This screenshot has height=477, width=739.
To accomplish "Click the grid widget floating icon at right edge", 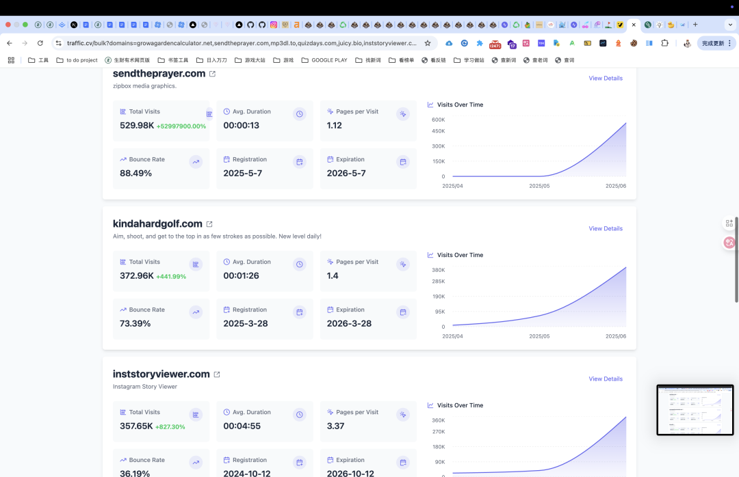I will (x=729, y=223).
